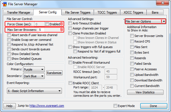Screen dimensions: 171x112
Task: Open the www.sysreset.com link
Action: 47,106
